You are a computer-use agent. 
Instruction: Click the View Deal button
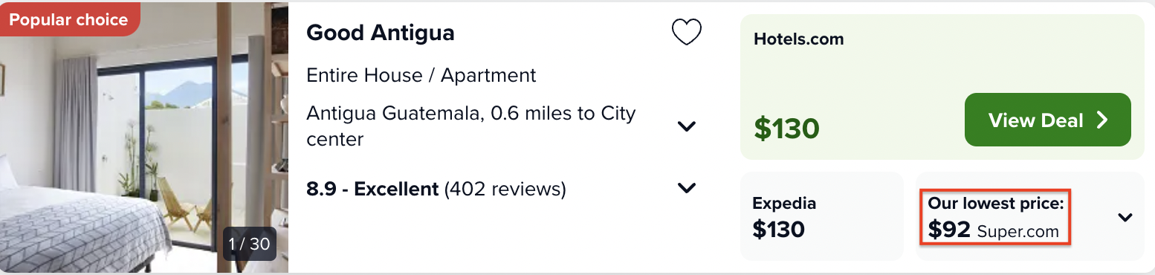tap(1047, 120)
